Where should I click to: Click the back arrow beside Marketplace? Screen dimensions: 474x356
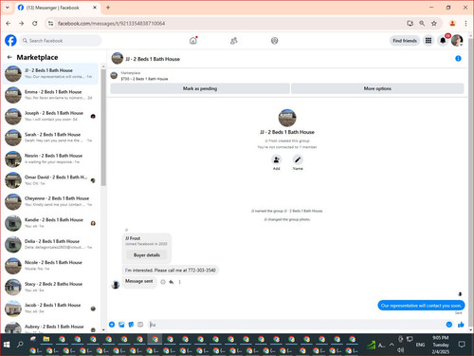[9, 57]
